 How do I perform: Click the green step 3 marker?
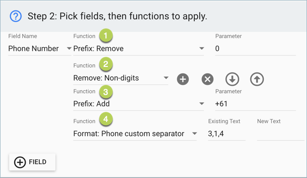tap(106, 92)
